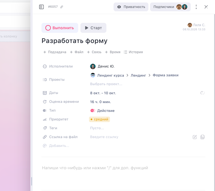Image resolution: width=215 pixels, height=191 pixels.
Task: Edit the estimate 16 ч. 0 мин.
Action: pos(101,102)
